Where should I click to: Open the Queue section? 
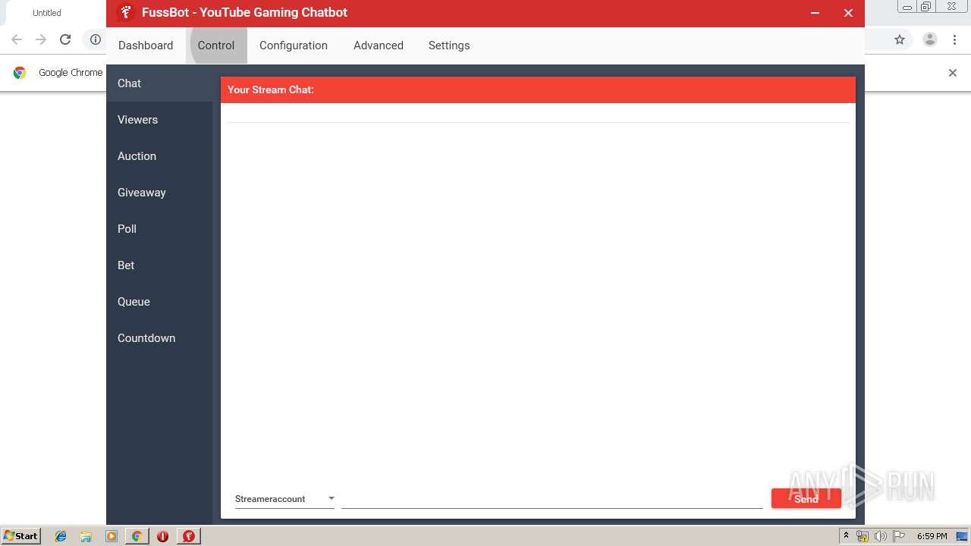click(x=159, y=302)
